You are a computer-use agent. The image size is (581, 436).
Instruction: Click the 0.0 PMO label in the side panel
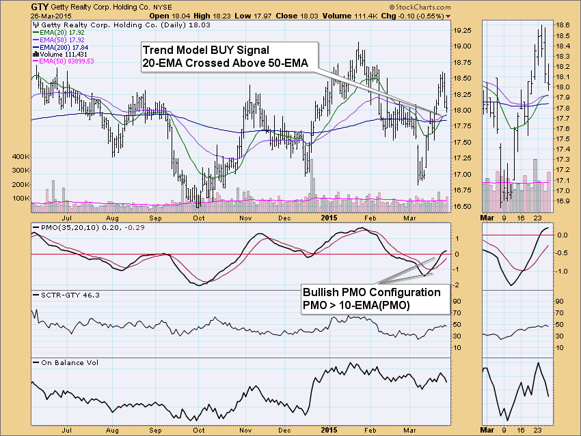[563, 235]
